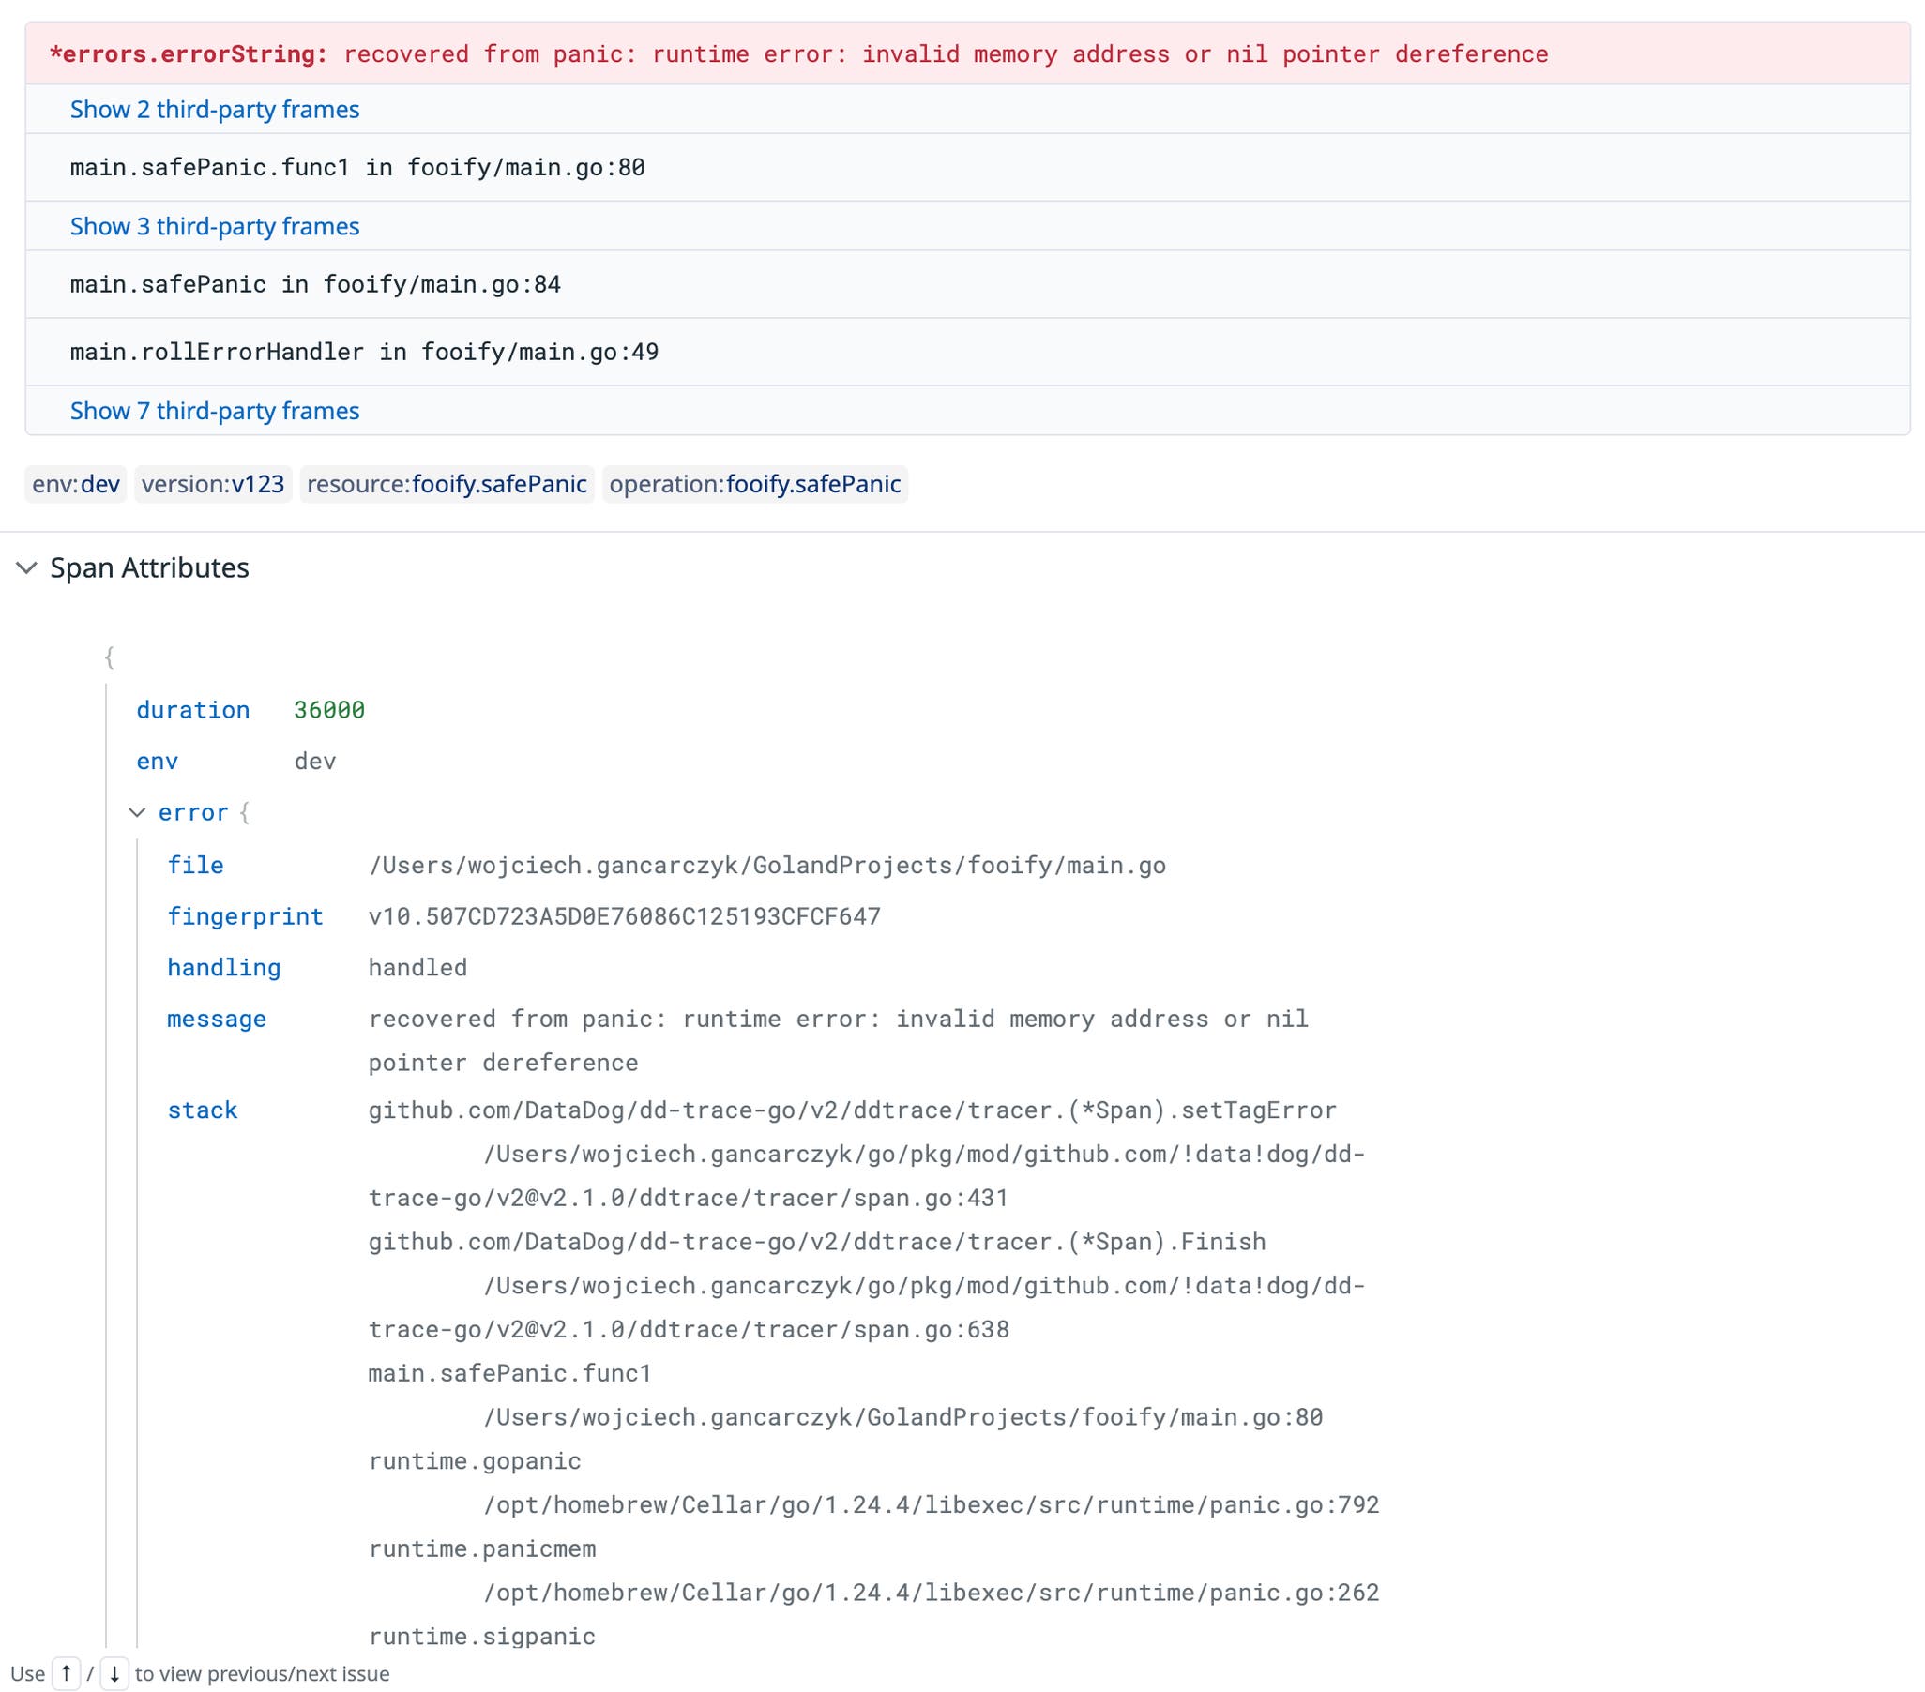Click the stack line with span.go:638

tap(688, 1330)
